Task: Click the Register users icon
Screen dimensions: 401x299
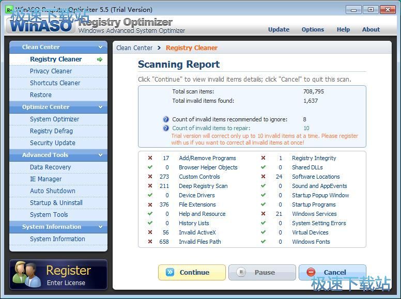Action: pos(26,274)
